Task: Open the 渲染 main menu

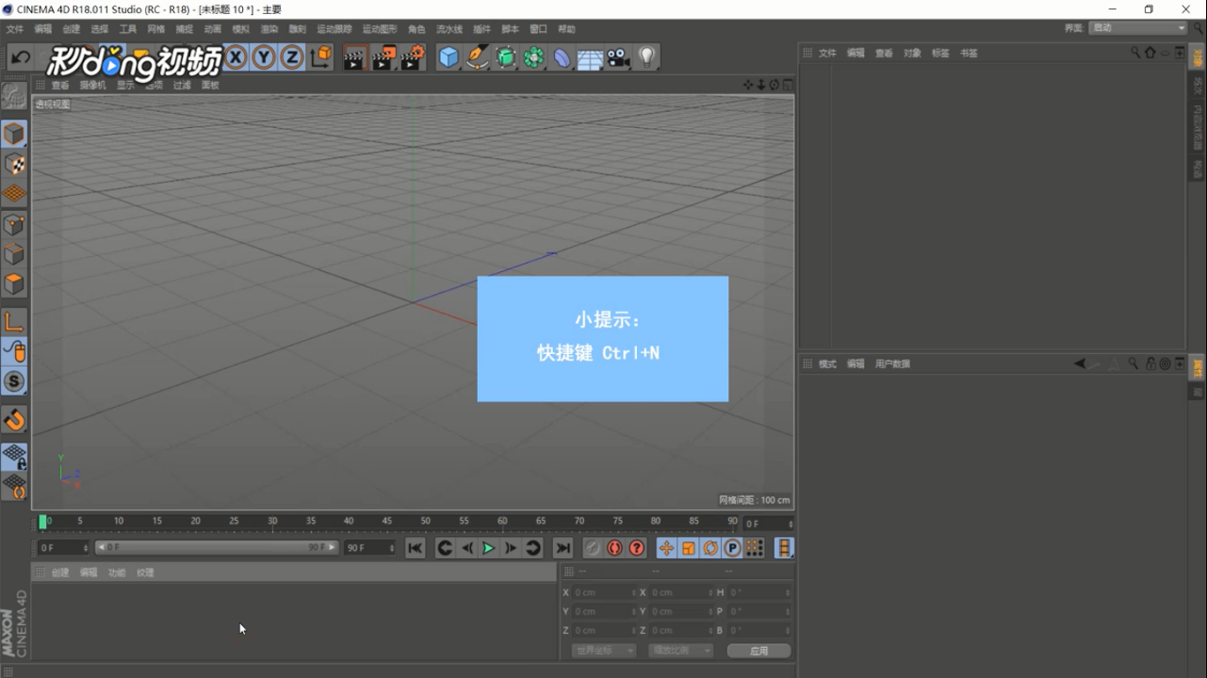Action: [269, 29]
